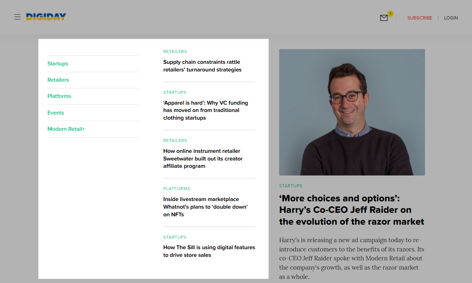472x283 pixels.
Task: Click the yellow notification badge
Action: click(x=390, y=14)
